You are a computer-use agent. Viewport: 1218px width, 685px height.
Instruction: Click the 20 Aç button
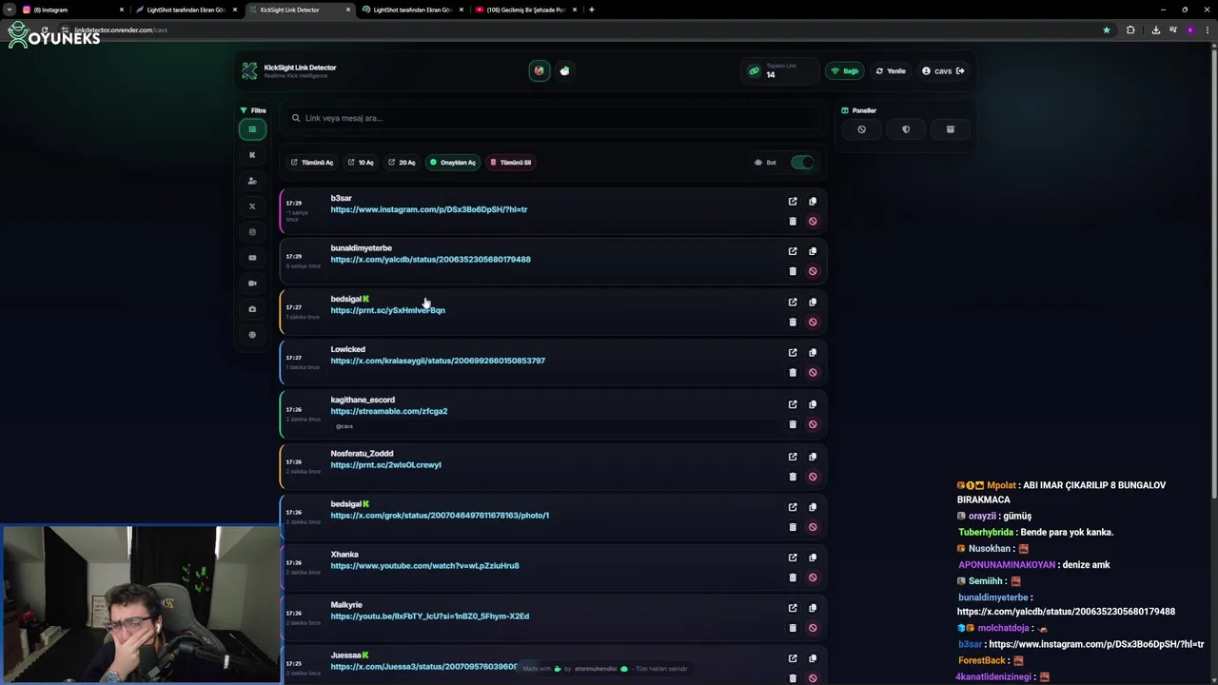402,163
